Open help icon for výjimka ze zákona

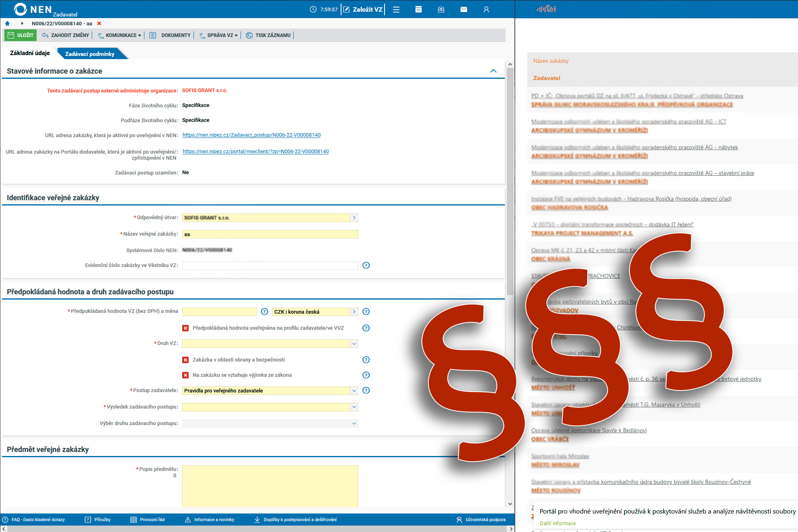pyautogui.click(x=366, y=375)
